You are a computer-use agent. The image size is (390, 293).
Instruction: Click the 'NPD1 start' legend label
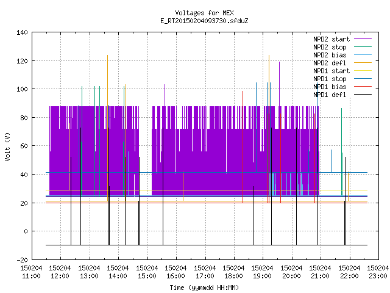tap(331, 71)
